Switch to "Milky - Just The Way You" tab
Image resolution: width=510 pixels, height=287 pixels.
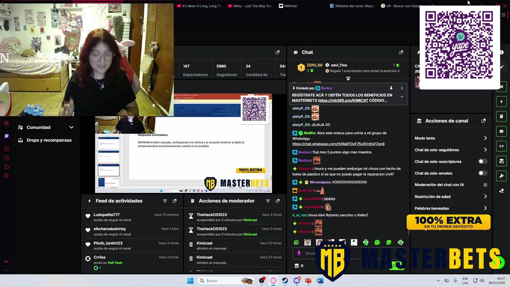[250, 6]
